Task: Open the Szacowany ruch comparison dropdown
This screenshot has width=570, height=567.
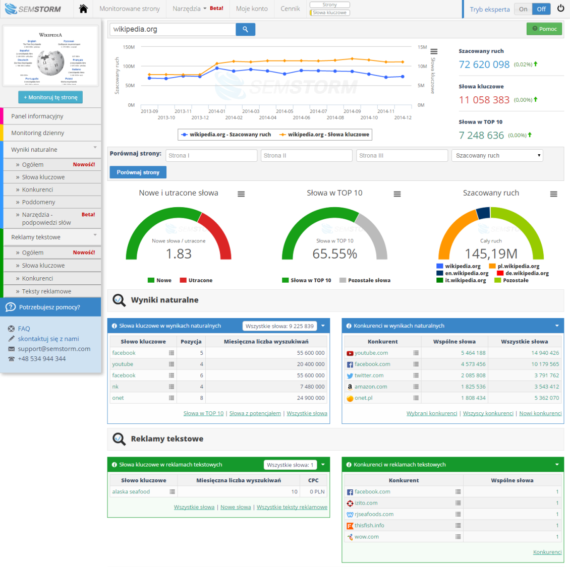Action: [497, 155]
